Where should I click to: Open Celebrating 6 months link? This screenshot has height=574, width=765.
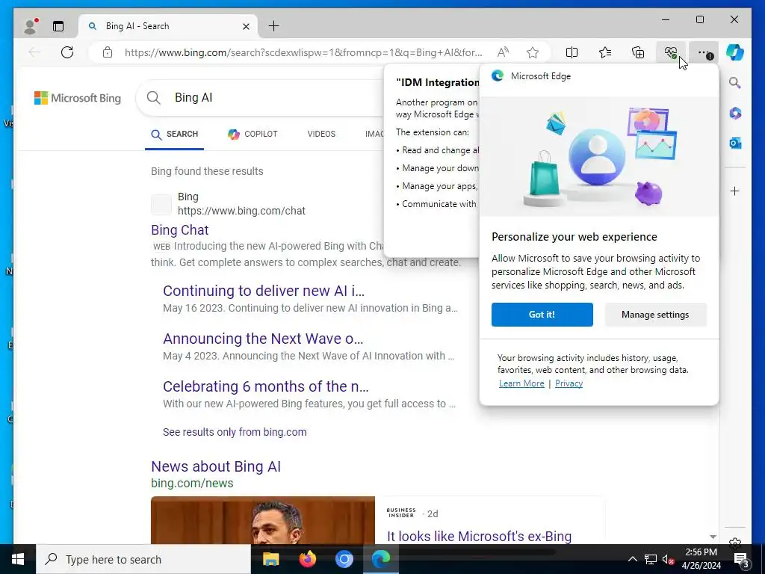[x=266, y=386]
